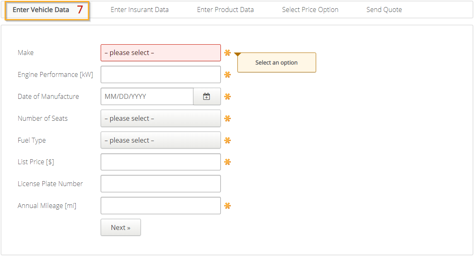Expand the Number of Seats dropdown
Screen dimensions: 474x256
pyautogui.click(x=160, y=118)
